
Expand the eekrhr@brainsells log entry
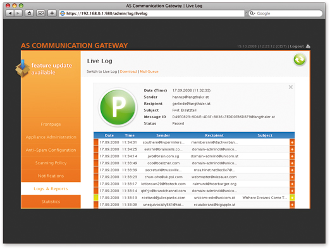point(292,149)
